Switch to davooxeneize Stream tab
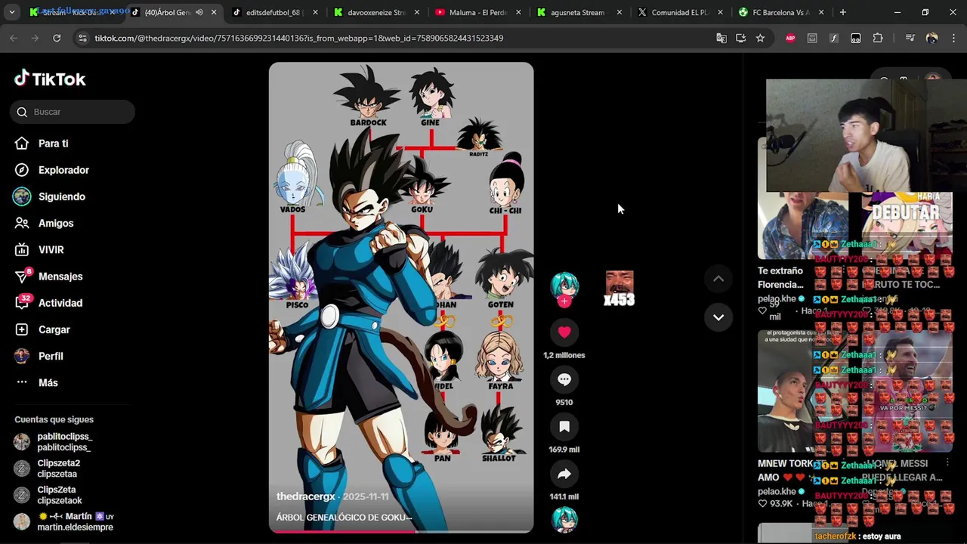 pyautogui.click(x=376, y=12)
